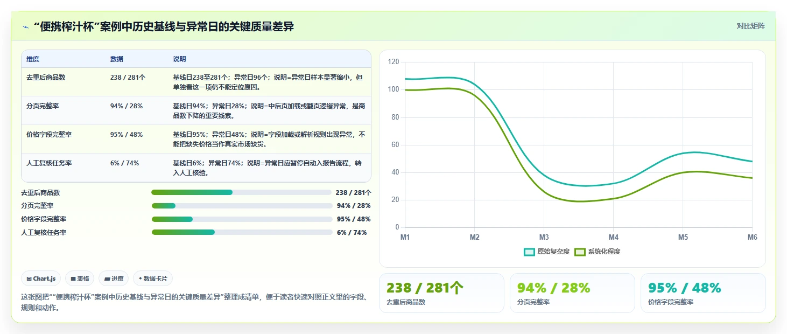Click the 说明 column header

point(179,59)
